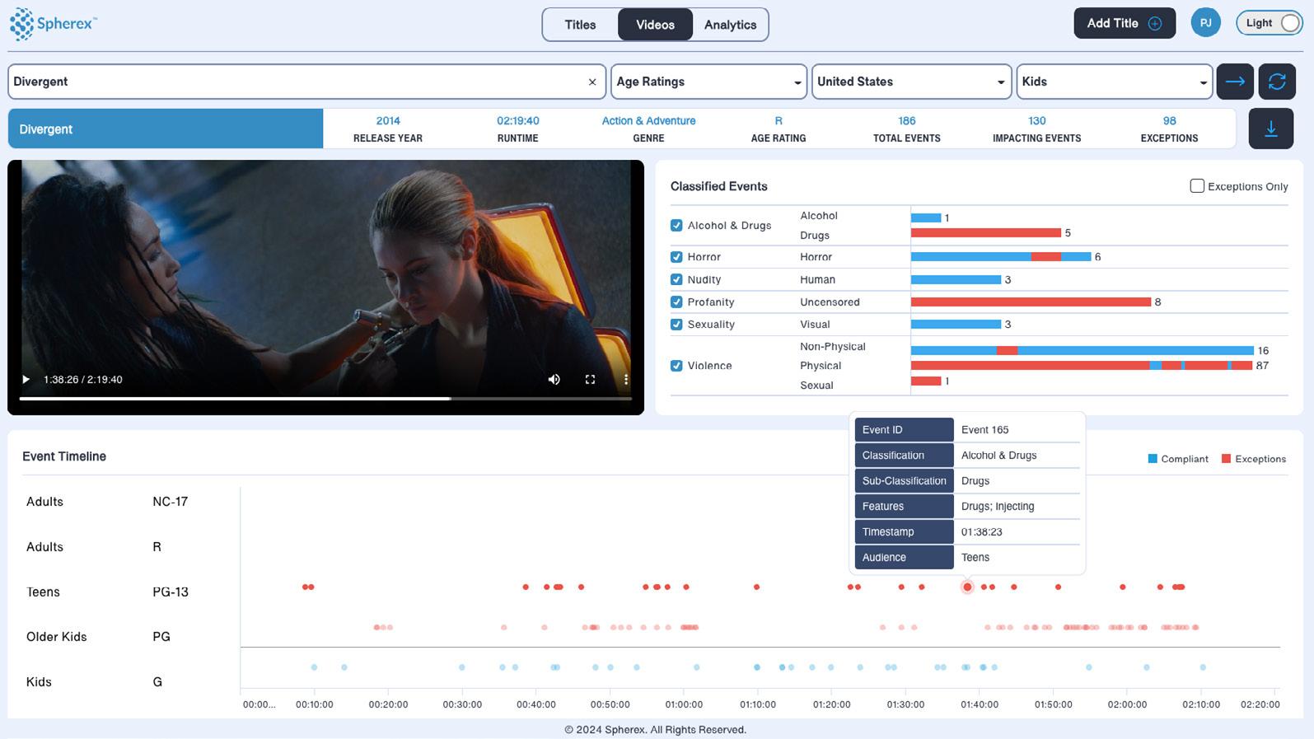Click the Older Kids PG row label

pyautogui.click(x=98, y=637)
